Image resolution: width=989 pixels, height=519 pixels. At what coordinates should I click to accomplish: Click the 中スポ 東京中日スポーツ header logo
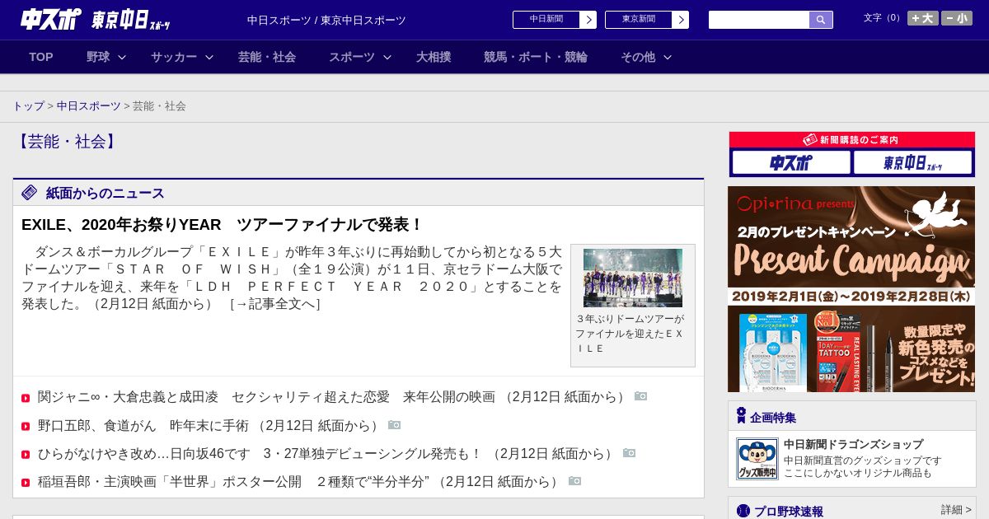pos(96,20)
